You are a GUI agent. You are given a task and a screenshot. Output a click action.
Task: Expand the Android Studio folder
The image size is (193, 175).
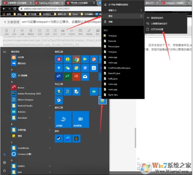click(31, 106)
